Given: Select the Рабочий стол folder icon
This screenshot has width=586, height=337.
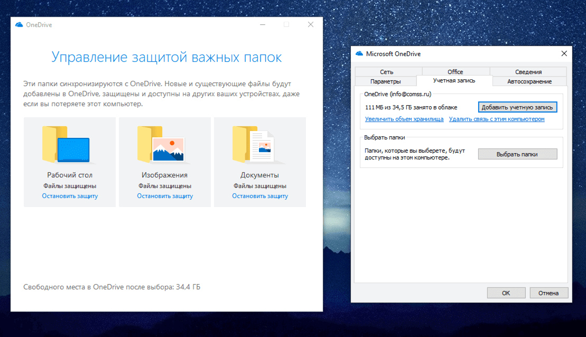Looking at the screenshot, I should (x=69, y=145).
